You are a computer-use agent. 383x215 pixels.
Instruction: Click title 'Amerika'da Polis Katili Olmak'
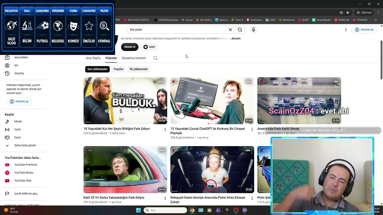(x=278, y=129)
